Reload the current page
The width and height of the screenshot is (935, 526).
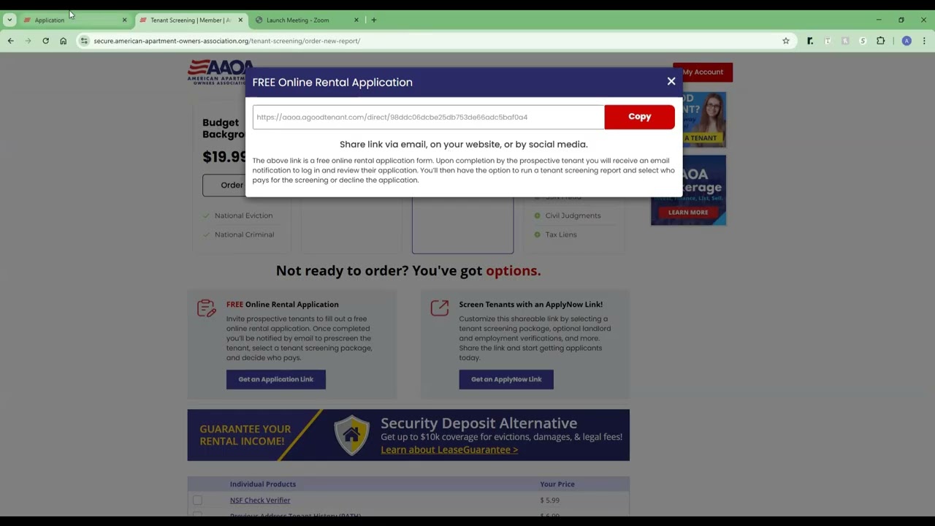45,41
